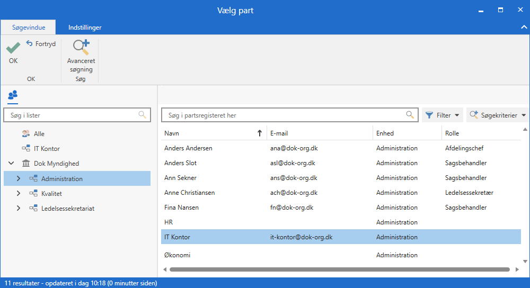Open the Filter dropdown

click(x=442, y=115)
